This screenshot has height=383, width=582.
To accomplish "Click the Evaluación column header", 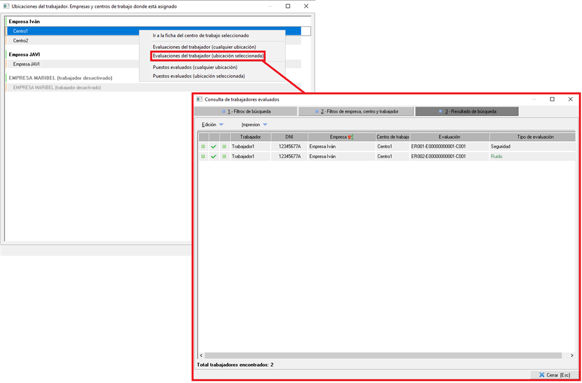I will click(x=449, y=138).
